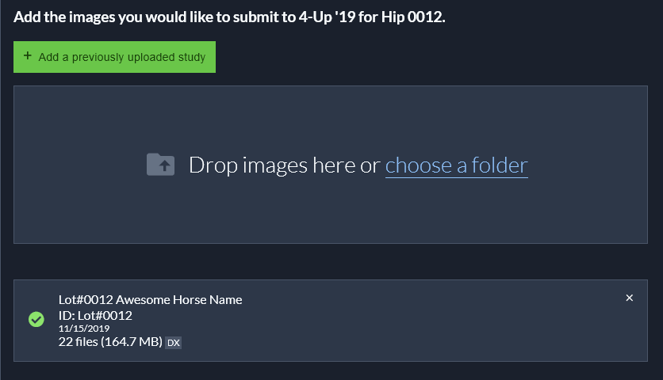Click the 22 files count text
This screenshot has width=663, height=380.
78,342
